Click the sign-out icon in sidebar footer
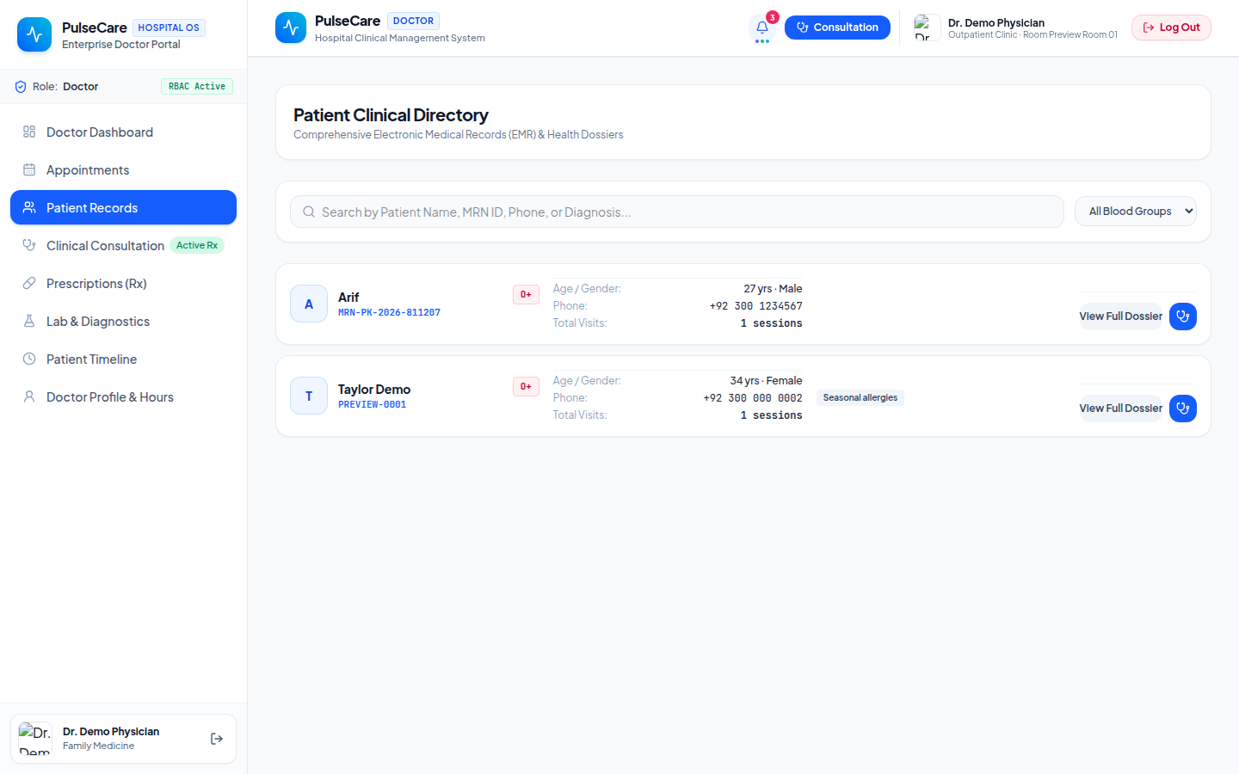 click(x=217, y=739)
